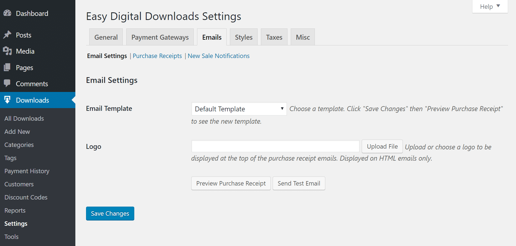Open Discount Codes in Downloads submenu

(x=26, y=197)
